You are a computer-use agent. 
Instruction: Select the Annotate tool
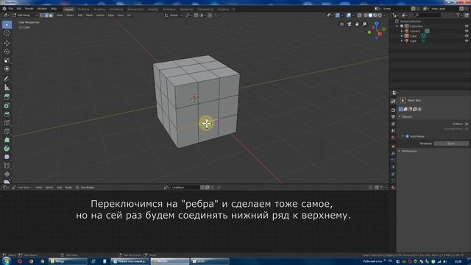coord(7,79)
